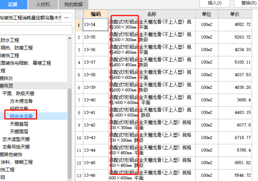Image resolution: width=258 pixels, height=181 pixels.
Task: Select the 天棚基层 tree item
Action: pos(19,124)
